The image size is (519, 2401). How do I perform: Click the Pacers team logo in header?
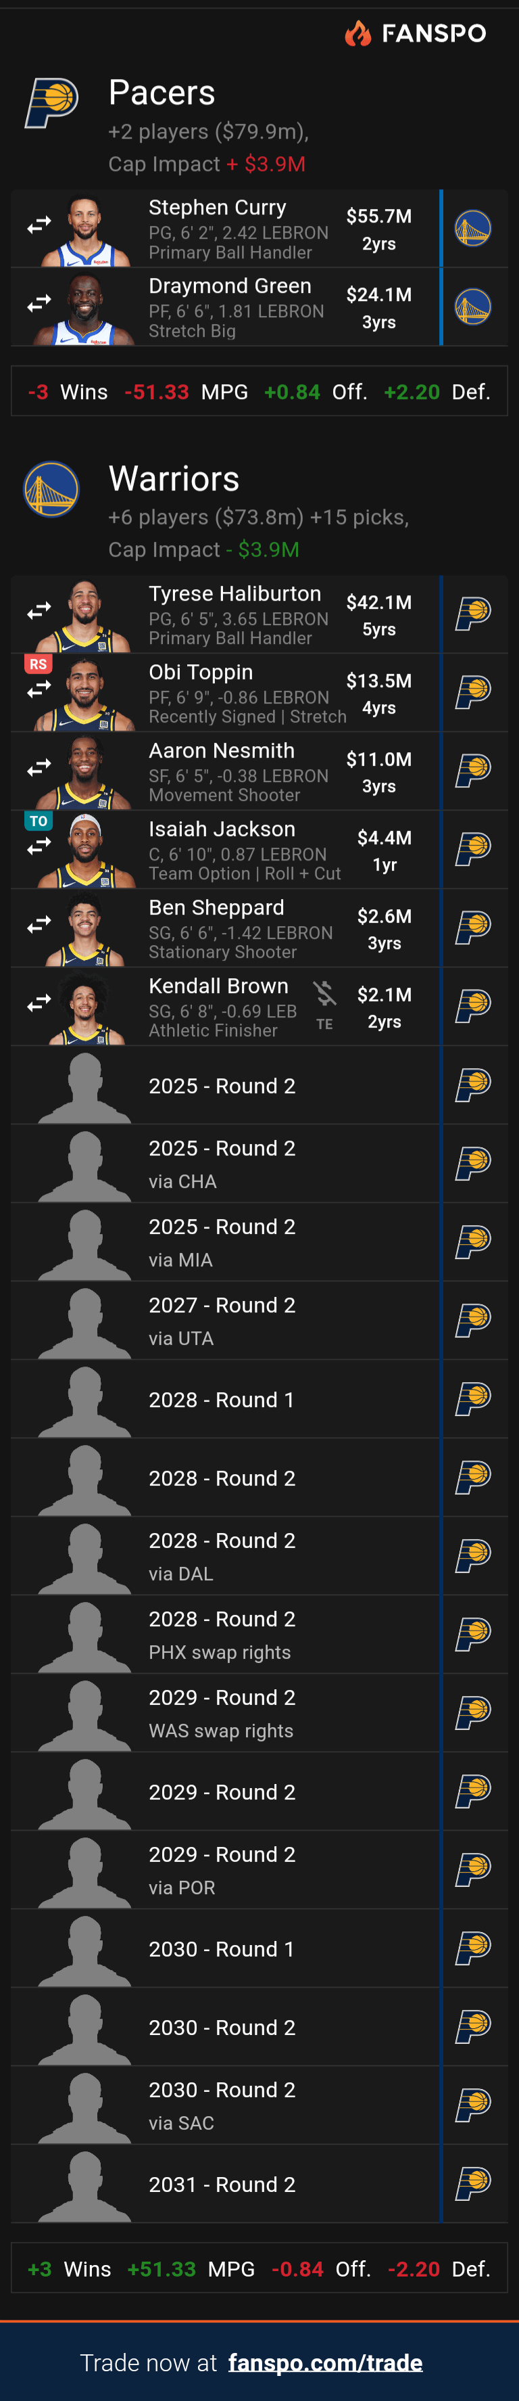(51, 103)
